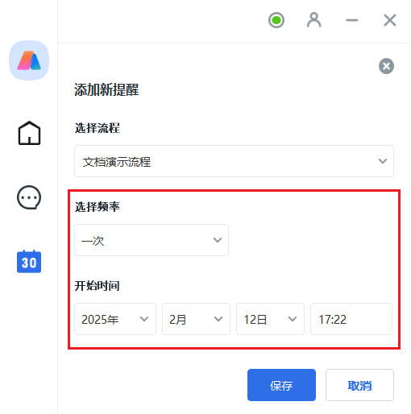Click the 选择频率 label

98,207
